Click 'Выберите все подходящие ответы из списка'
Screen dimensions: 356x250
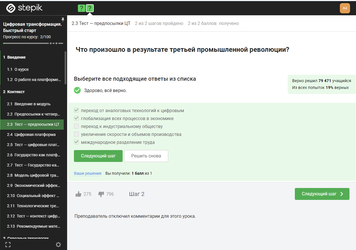pyautogui.click(x=135, y=79)
